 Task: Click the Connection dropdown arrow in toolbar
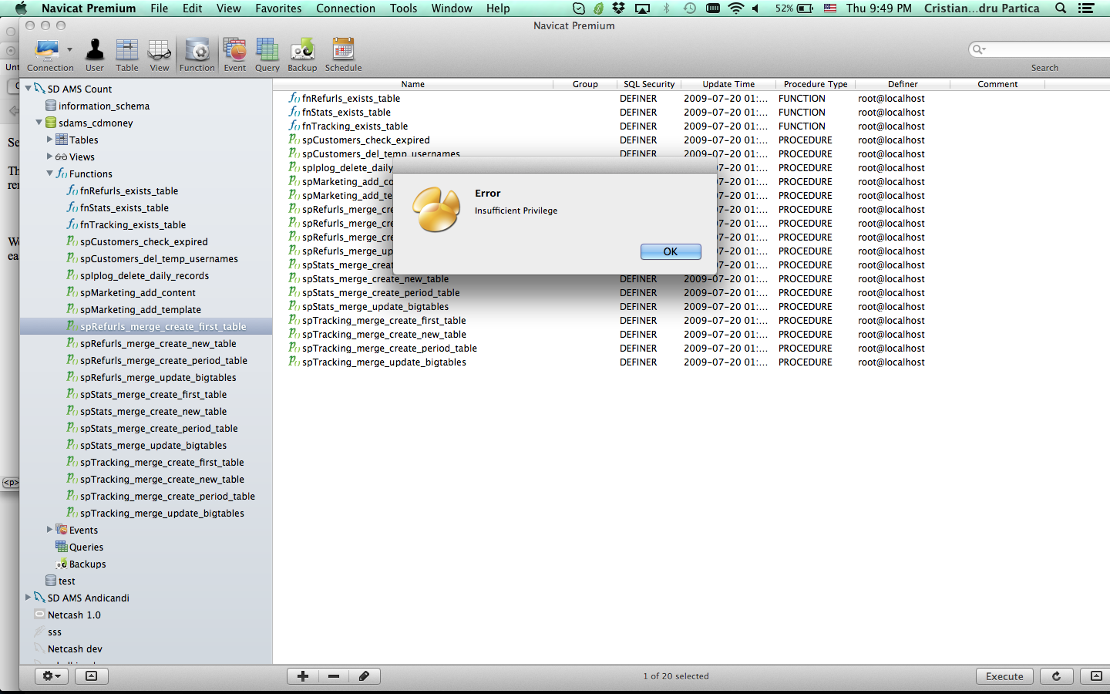pos(69,50)
